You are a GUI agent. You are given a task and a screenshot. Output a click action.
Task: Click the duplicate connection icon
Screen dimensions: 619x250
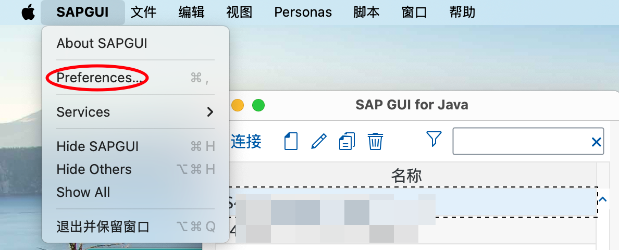347,141
